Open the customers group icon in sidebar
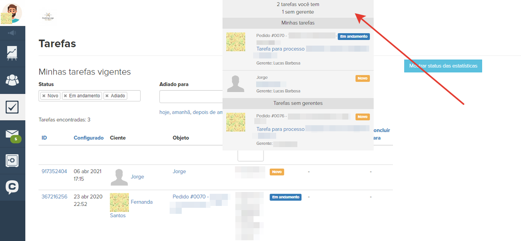Viewport: 521px width, 241px height. pyautogui.click(x=12, y=80)
